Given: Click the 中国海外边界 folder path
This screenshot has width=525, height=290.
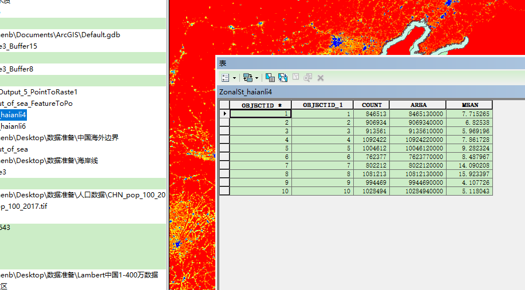Looking at the screenshot, I should click(60, 137).
